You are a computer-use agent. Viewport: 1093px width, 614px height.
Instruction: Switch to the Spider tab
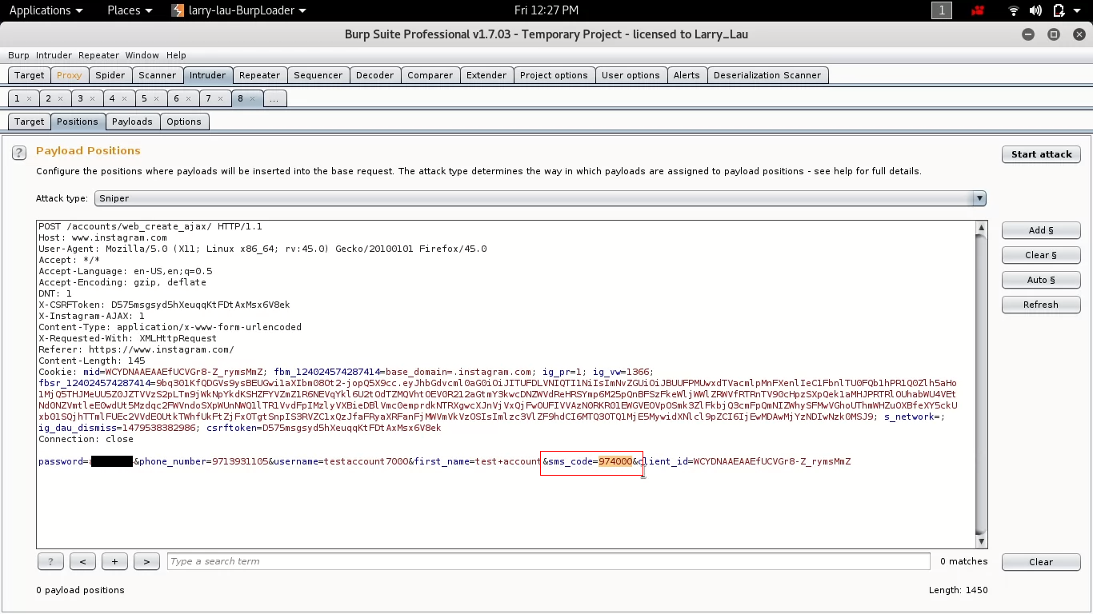point(110,75)
